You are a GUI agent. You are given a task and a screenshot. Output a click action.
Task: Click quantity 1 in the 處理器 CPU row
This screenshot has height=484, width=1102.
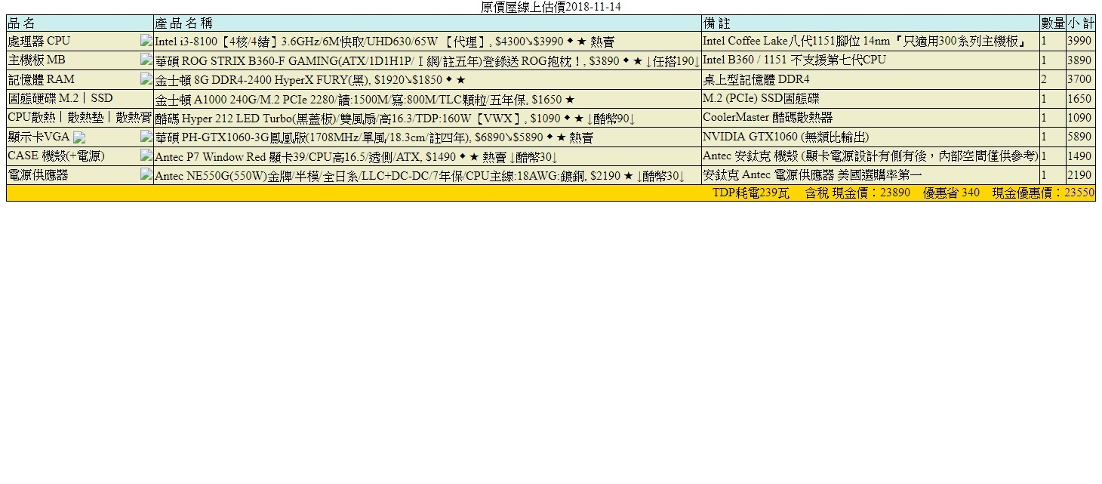tap(1044, 41)
